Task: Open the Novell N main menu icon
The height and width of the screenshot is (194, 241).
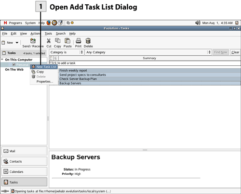Action: coord(5,23)
